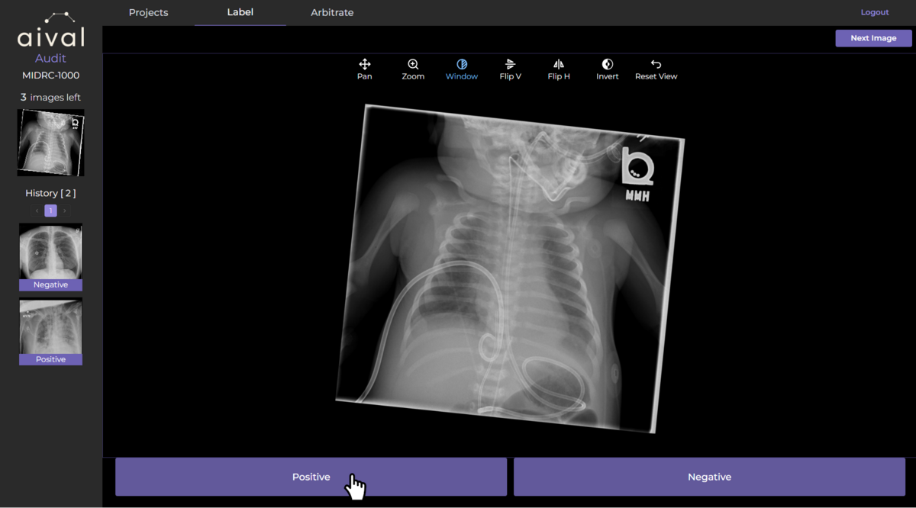Screen dimensions: 916x508
Task: Switch to the Arbitrate tab
Action: pyautogui.click(x=332, y=12)
